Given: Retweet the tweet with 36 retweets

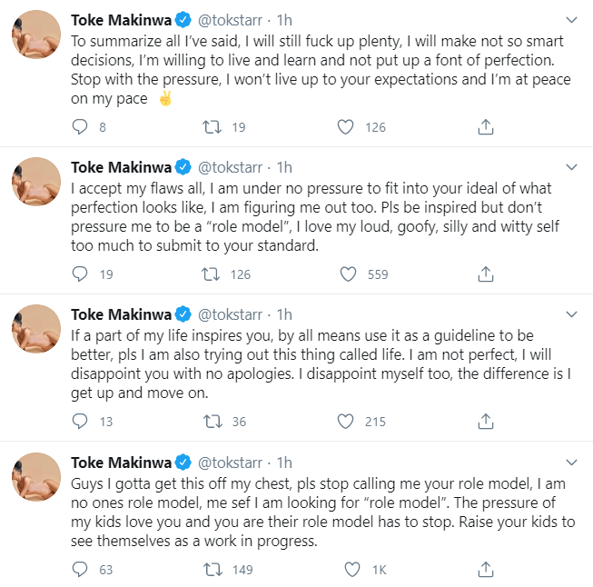Looking at the screenshot, I should coord(212,422).
